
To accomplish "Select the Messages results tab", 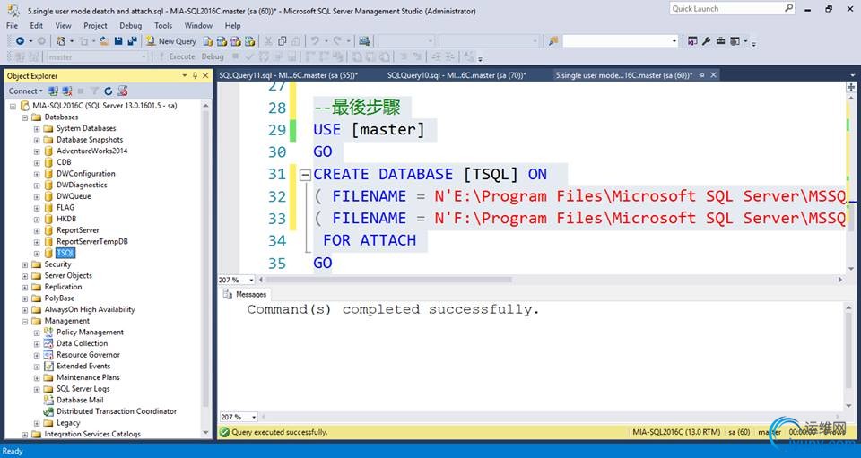I will click(x=246, y=295).
